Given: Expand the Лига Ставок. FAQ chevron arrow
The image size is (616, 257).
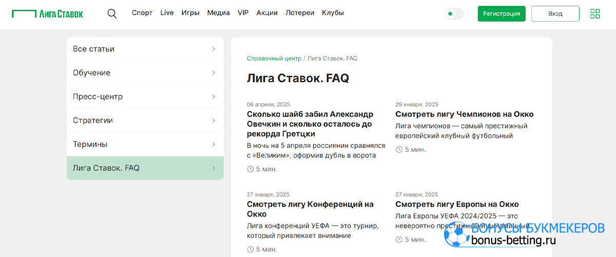Looking at the screenshot, I should pos(214,168).
